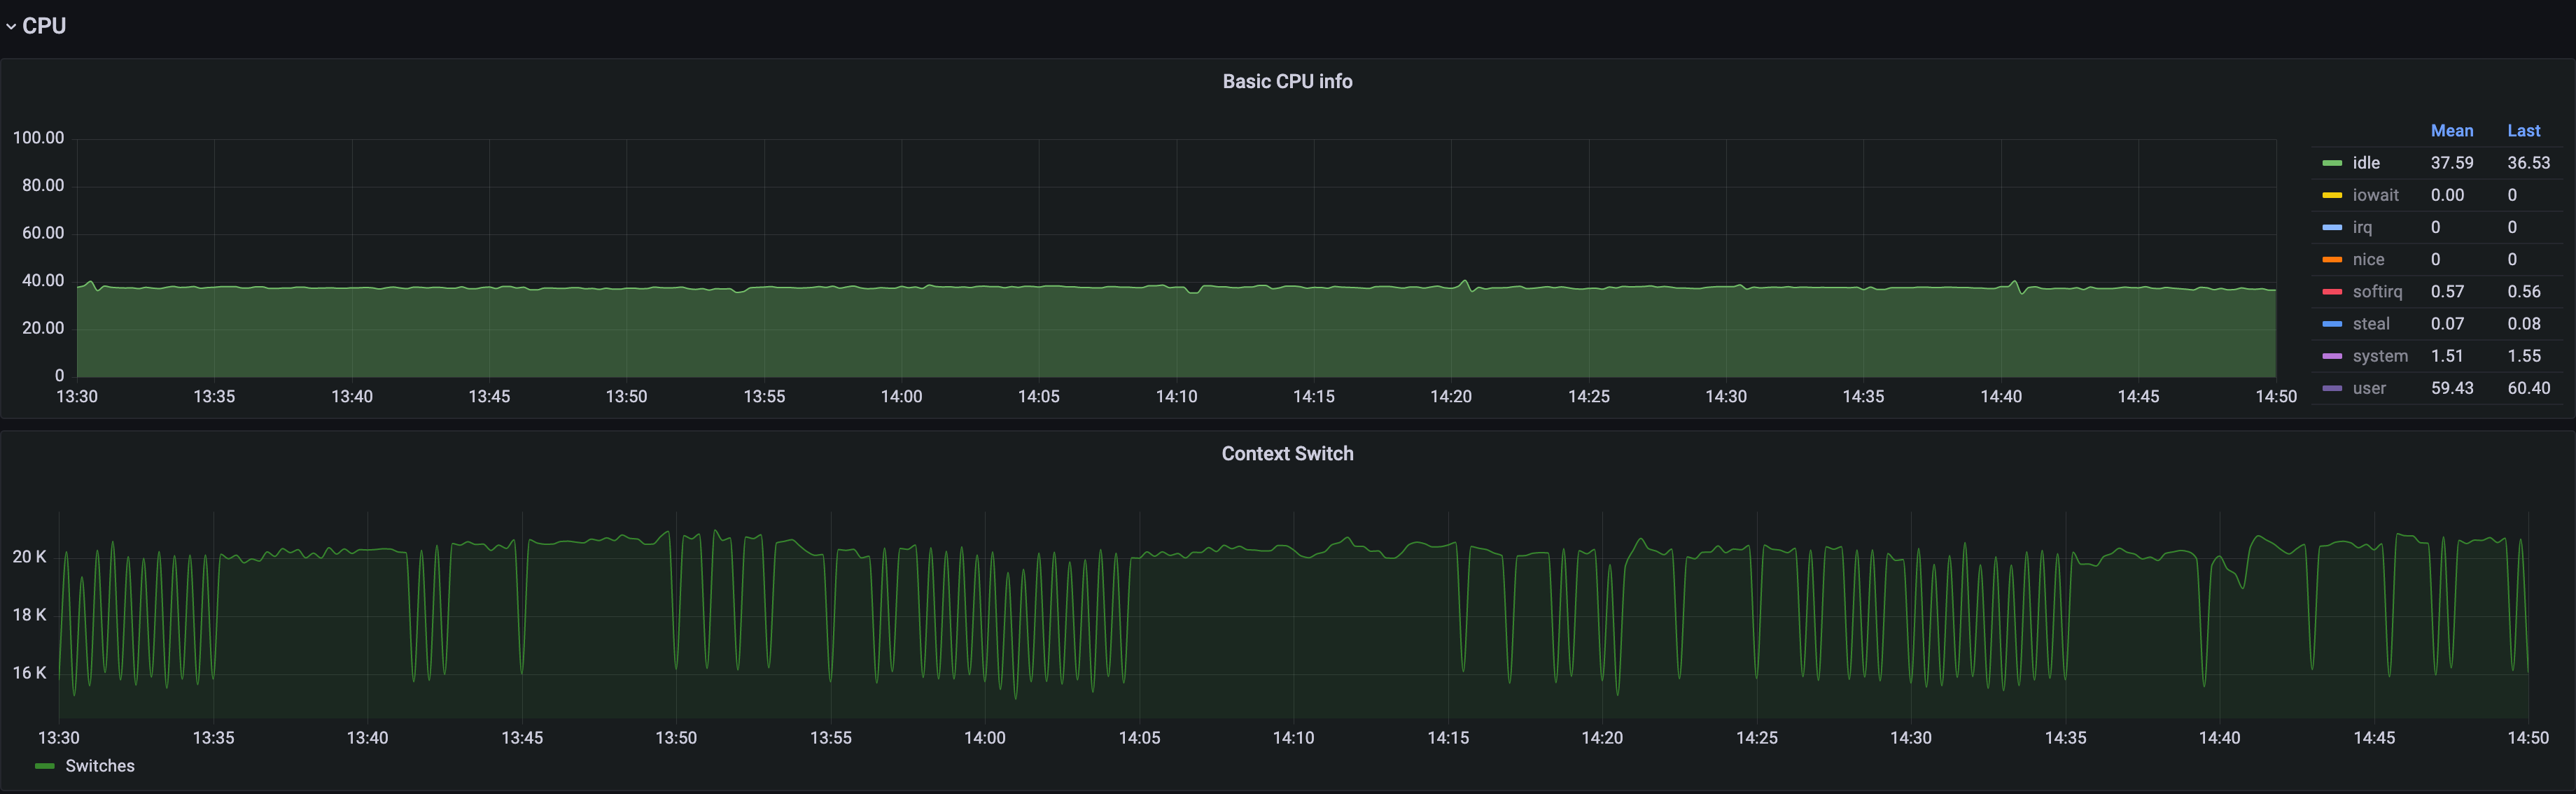Toggle the user series in legend
The width and height of the screenshot is (2576, 794).
2369,388
